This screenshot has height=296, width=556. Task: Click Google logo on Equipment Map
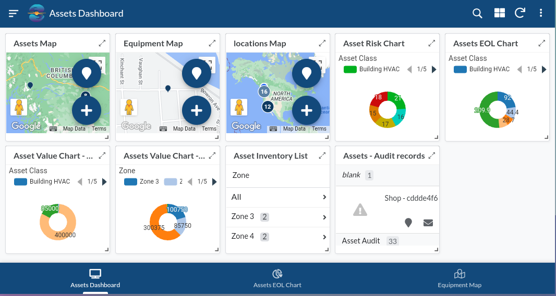point(136,126)
